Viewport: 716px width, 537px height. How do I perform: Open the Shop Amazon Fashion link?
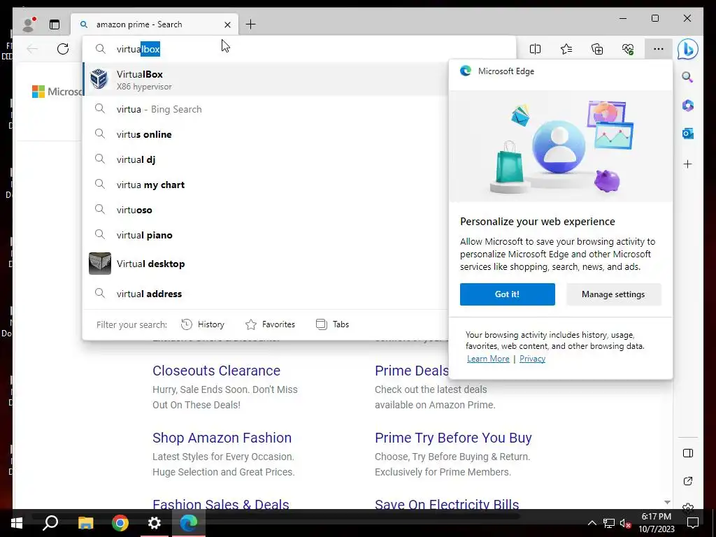222,438
